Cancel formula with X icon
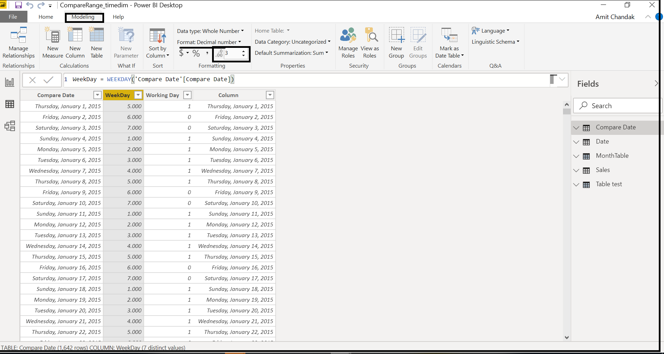 (x=33, y=80)
